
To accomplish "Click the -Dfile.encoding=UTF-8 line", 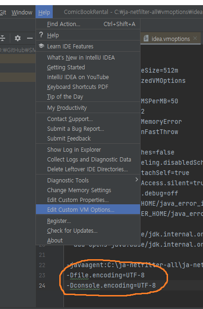I will (105, 275).
